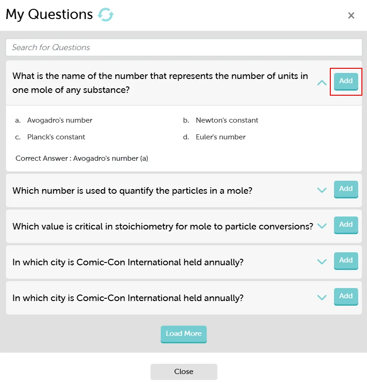Click inside the Search for Questions field

click(x=183, y=46)
